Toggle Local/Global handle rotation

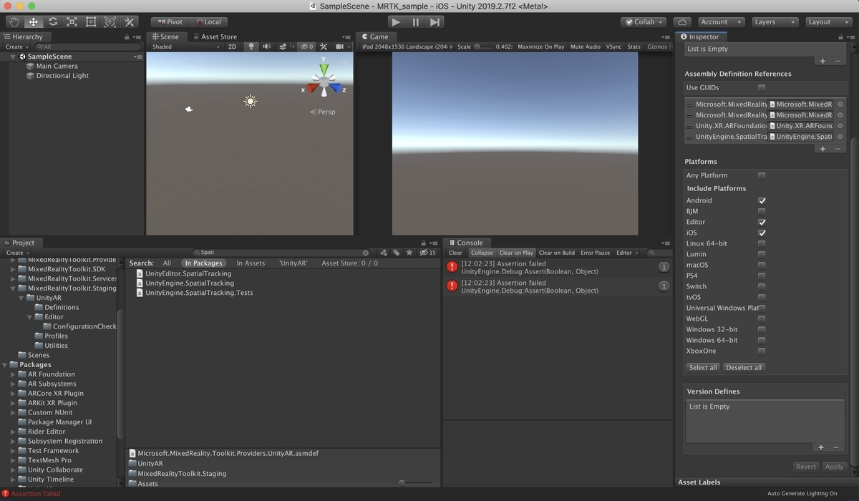point(208,22)
